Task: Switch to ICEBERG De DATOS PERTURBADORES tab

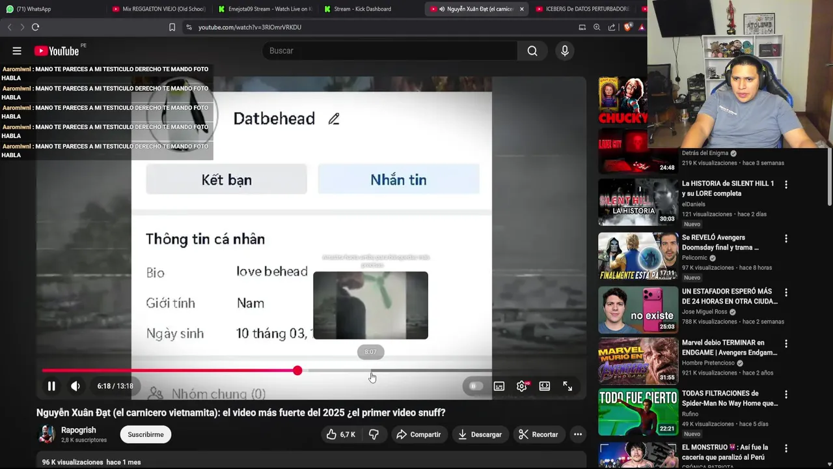Action: click(582, 9)
